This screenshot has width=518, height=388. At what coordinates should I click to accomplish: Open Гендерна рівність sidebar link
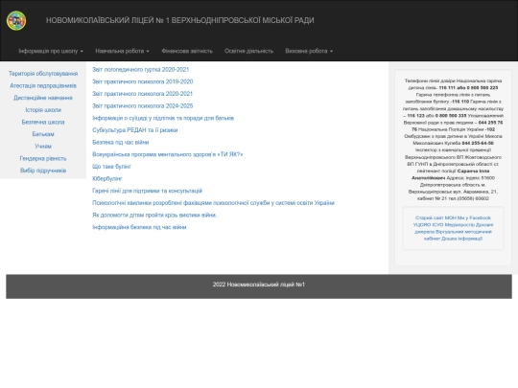[43, 158]
